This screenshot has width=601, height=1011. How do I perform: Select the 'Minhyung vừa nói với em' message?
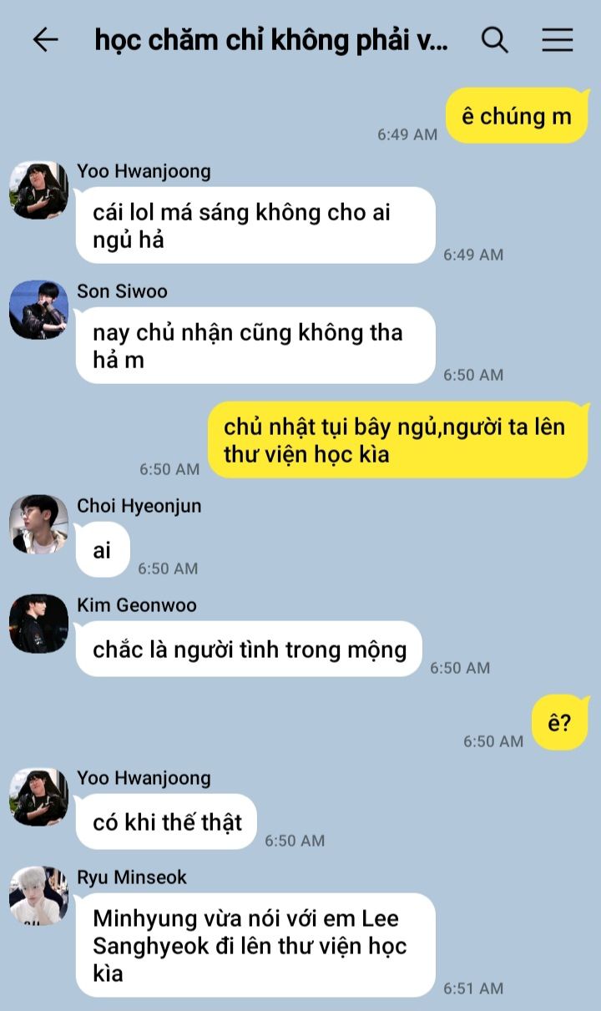pyautogui.click(x=255, y=946)
